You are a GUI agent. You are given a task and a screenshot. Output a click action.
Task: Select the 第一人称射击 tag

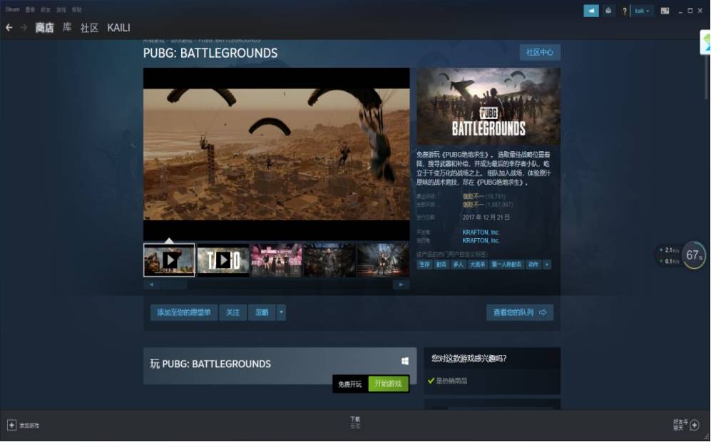click(x=506, y=264)
